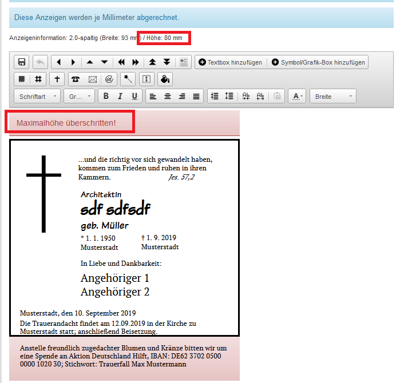Click the second line spacing icon with arrow
Screen dimensions: 404x383
pos(229,96)
